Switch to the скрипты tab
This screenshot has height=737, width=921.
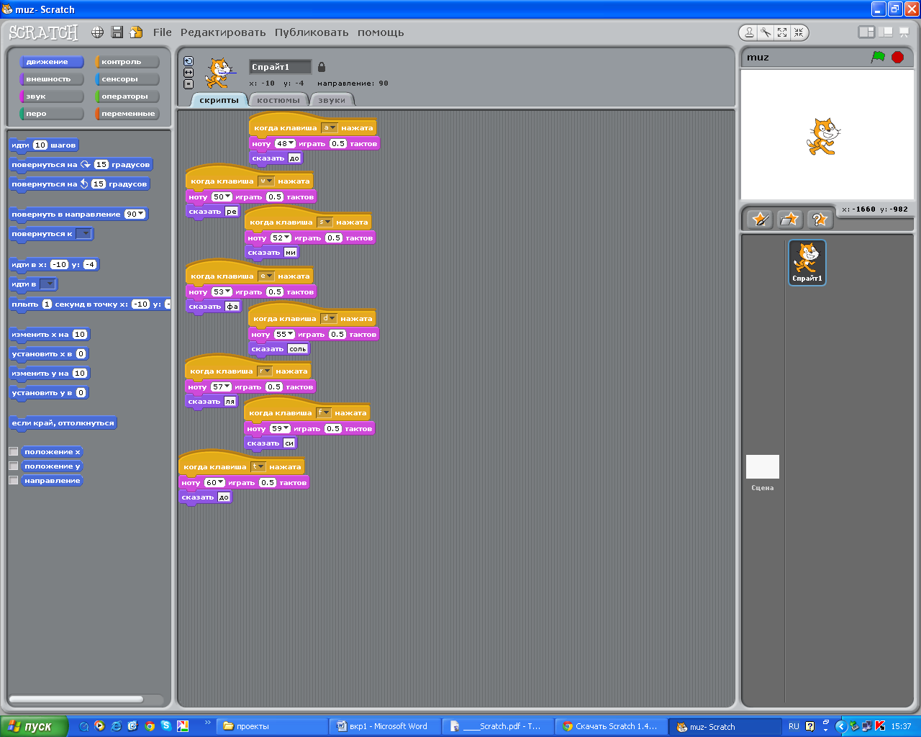tap(219, 100)
